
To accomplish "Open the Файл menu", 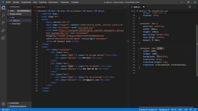I will [8, 2].
